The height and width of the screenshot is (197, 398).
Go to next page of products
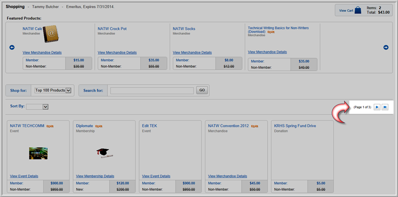pyautogui.click(x=377, y=107)
